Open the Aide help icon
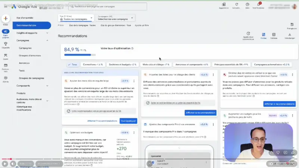Image resolution: width=299 pixels, height=168 pixels. pos(247,4)
